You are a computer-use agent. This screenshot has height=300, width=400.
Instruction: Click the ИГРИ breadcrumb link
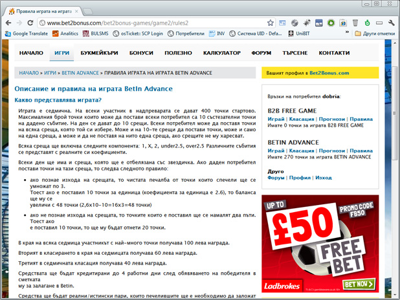point(50,73)
